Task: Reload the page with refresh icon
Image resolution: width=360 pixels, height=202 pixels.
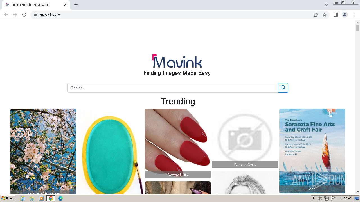Action: coord(24,15)
